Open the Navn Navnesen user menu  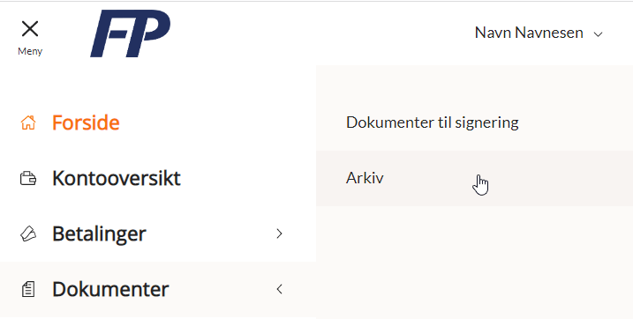pyautogui.click(x=539, y=33)
